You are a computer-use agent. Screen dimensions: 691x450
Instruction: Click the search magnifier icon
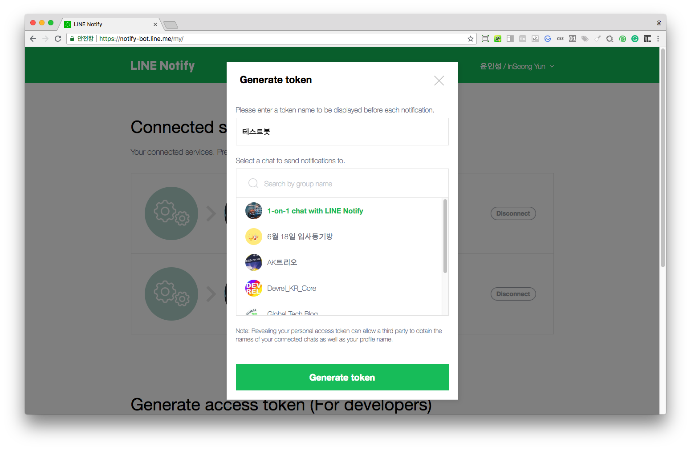pos(253,183)
